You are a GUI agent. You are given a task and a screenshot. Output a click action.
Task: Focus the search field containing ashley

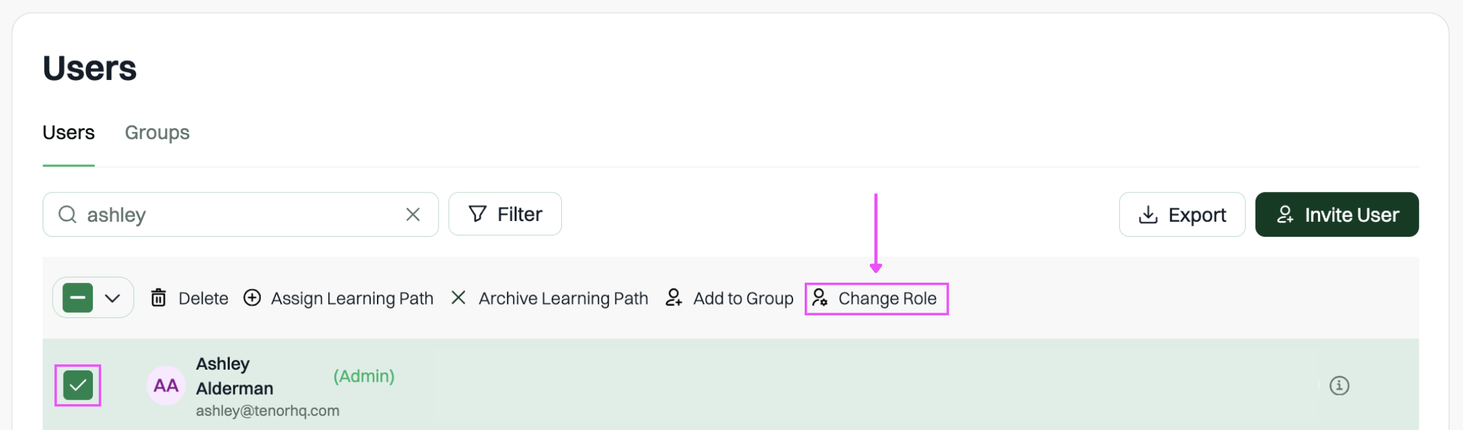[x=241, y=214]
